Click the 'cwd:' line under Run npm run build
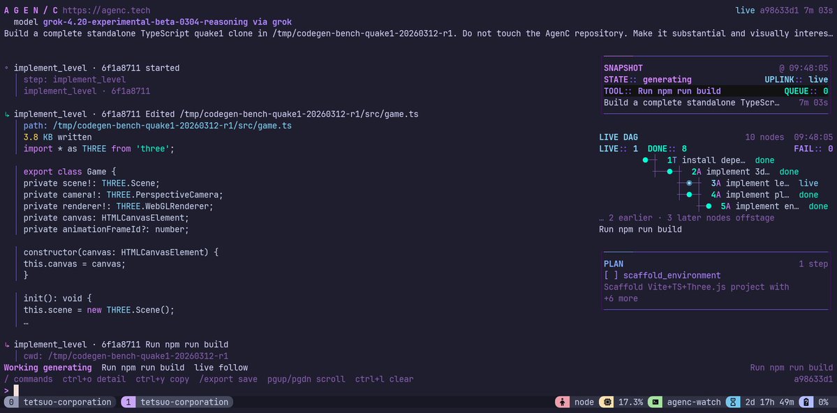This screenshot has width=837, height=413. click(126, 356)
